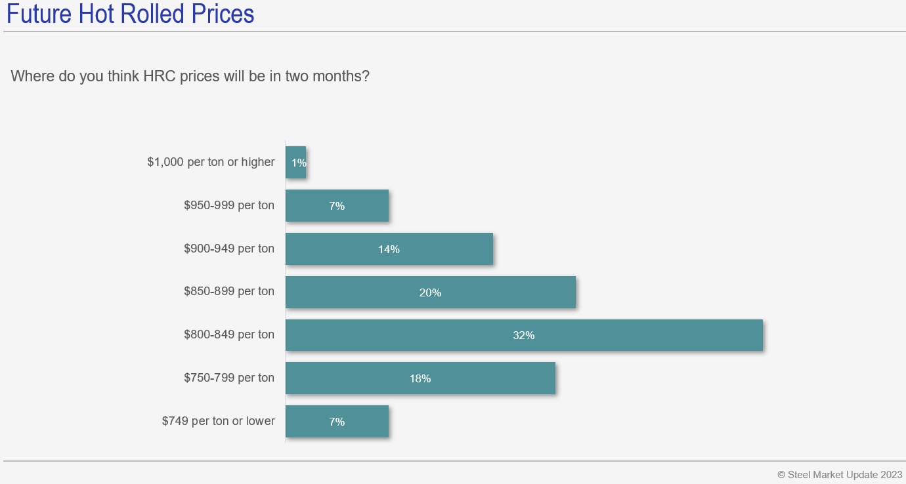Click the "$749 per ton or lower" label
Viewport: 906px width, 484px height.
(x=218, y=422)
